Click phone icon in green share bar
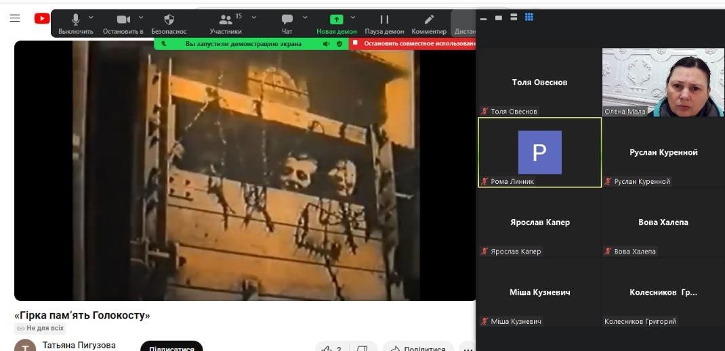725x351 pixels. coord(164,44)
